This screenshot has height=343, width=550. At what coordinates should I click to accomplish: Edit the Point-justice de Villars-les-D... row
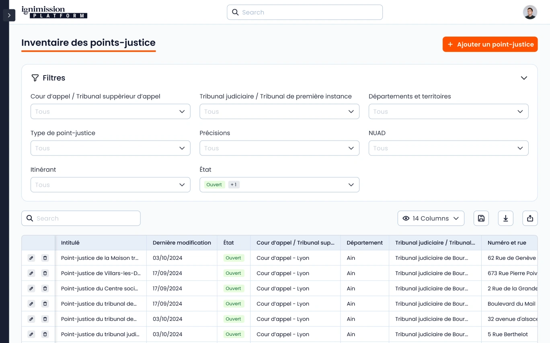click(31, 273)
